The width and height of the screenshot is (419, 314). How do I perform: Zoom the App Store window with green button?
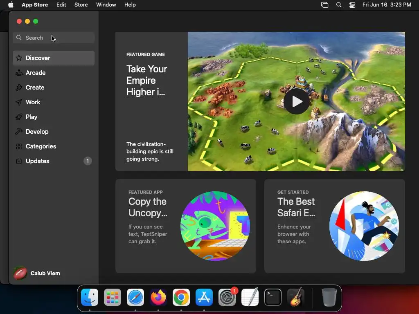(36, 21)
